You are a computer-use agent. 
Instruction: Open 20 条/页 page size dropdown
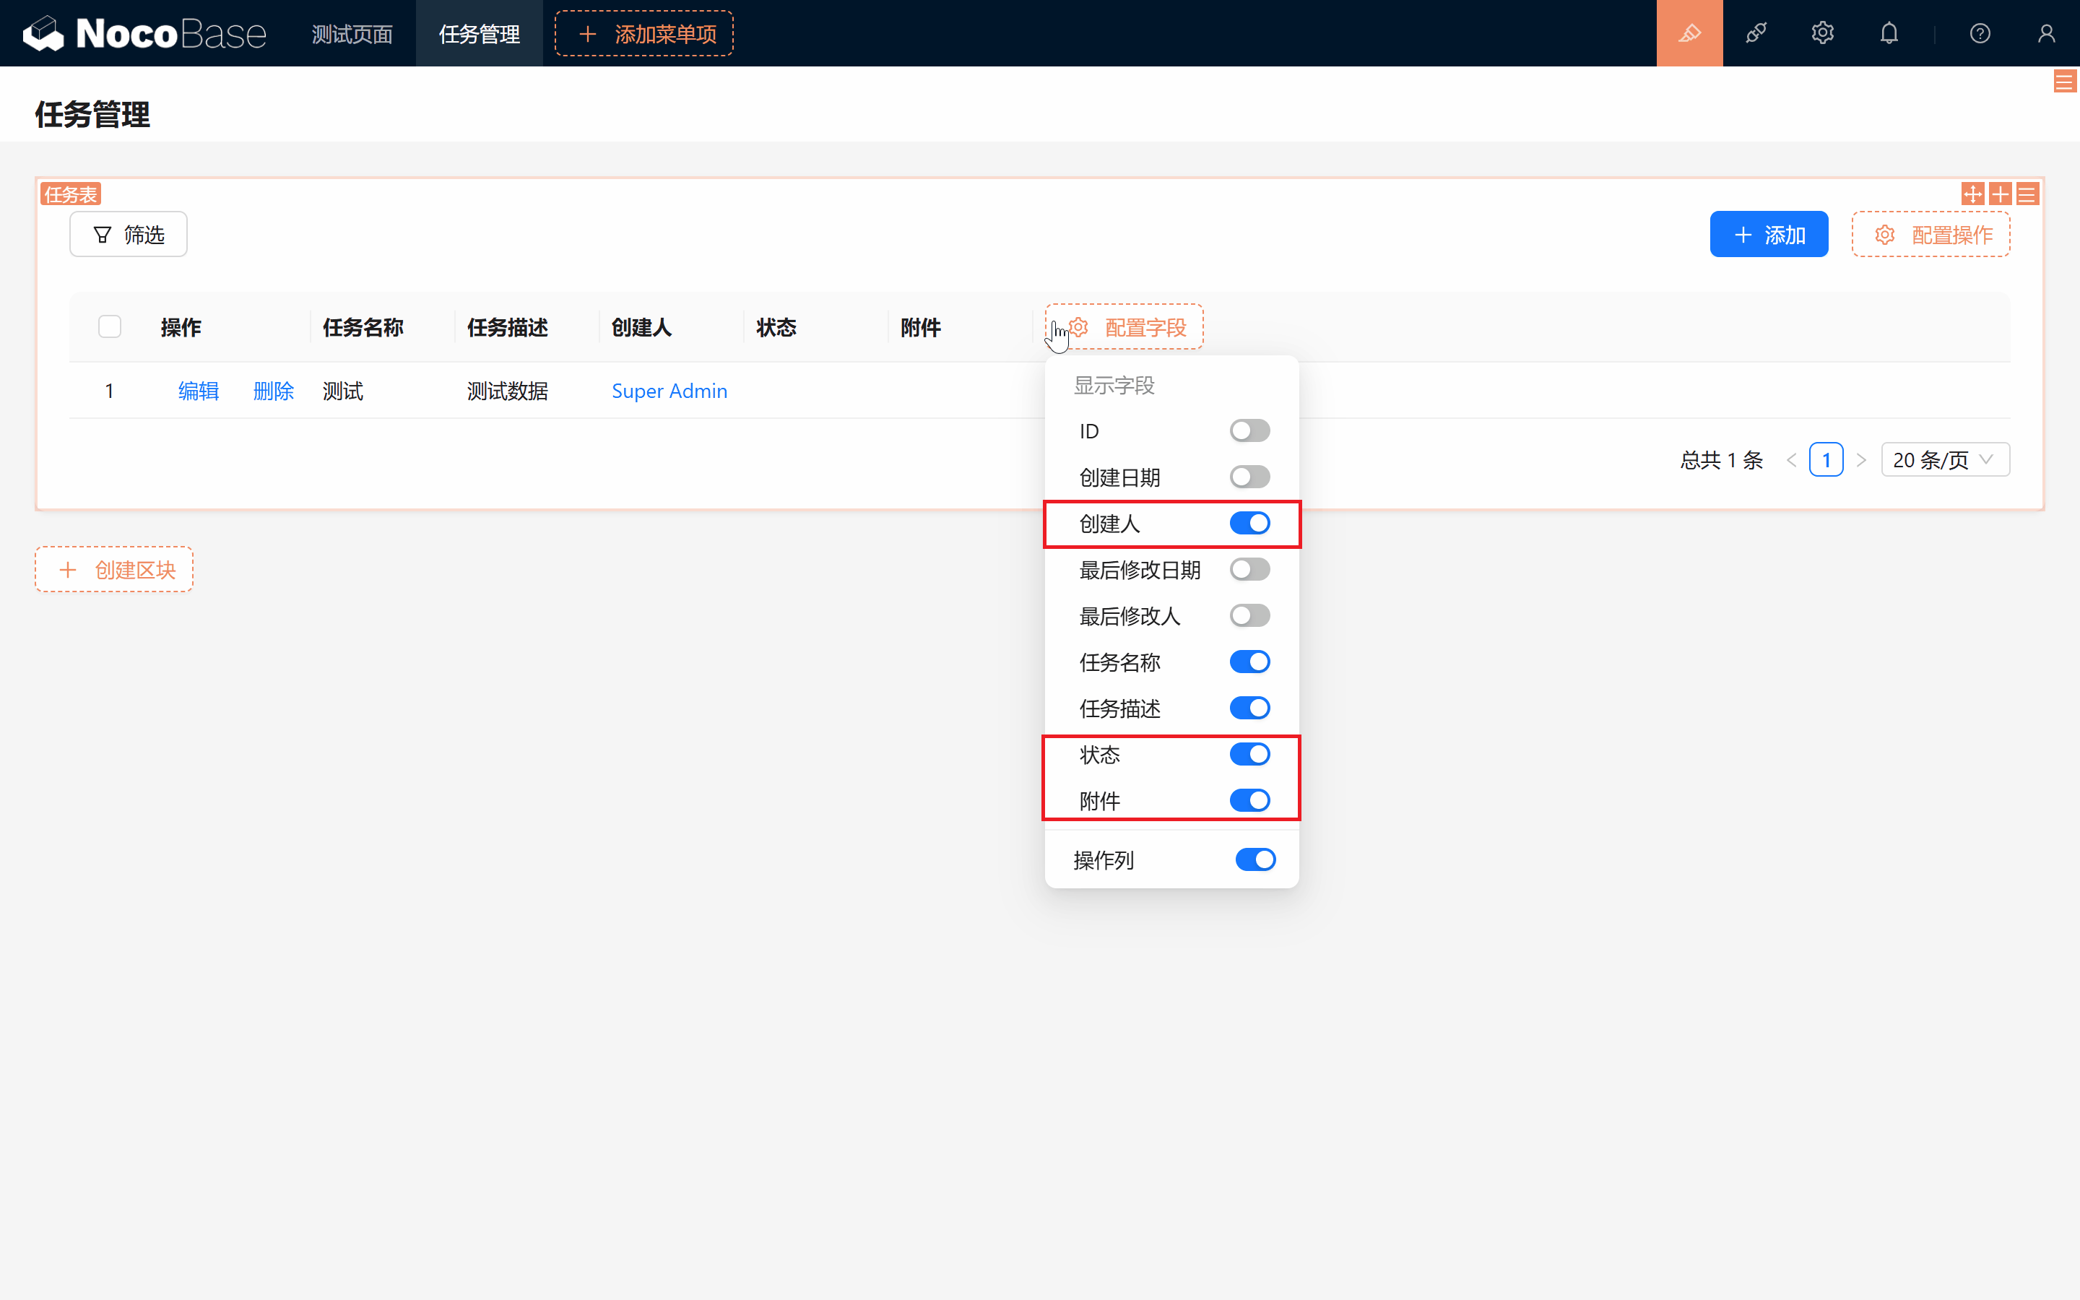point(1945,460)
